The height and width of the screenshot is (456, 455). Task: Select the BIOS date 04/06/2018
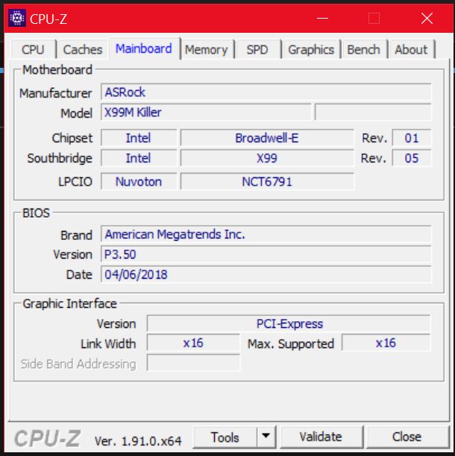point(266,274)
